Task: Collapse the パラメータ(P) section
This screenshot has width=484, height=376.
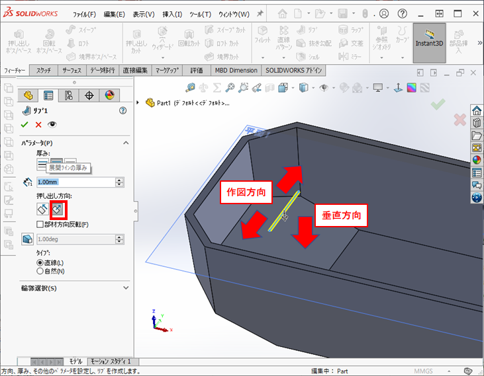Action: pyautogui.click(x=126, y=143)
